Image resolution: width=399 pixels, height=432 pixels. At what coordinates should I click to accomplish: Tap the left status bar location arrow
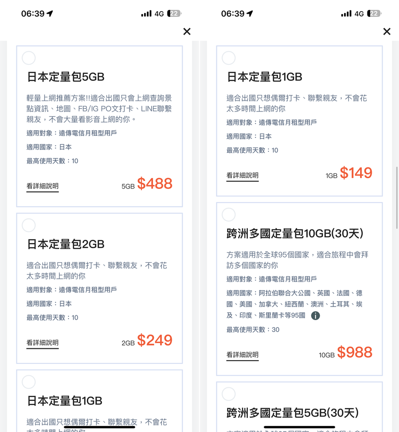pos(50,14)
